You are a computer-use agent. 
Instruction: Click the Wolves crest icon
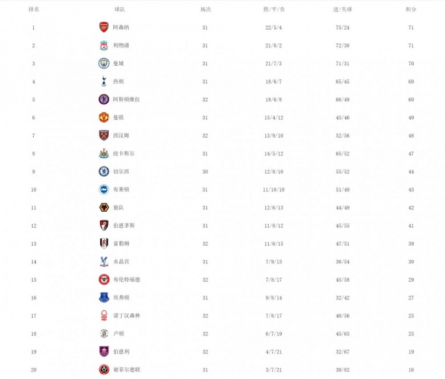tap(104, 208)
